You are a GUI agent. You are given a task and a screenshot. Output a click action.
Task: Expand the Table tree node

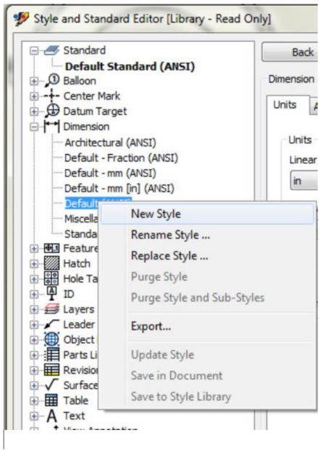[x=34, y=400]
